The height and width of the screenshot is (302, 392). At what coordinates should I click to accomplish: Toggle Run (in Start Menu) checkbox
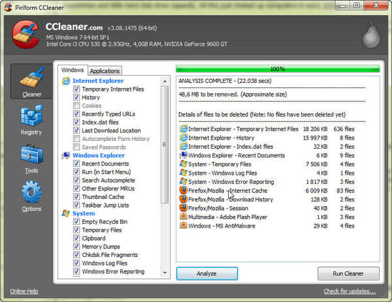click(76, 172)
